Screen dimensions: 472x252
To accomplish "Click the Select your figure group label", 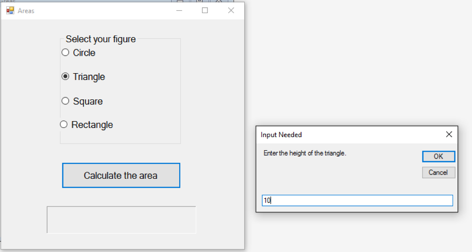I will (101, 39).
